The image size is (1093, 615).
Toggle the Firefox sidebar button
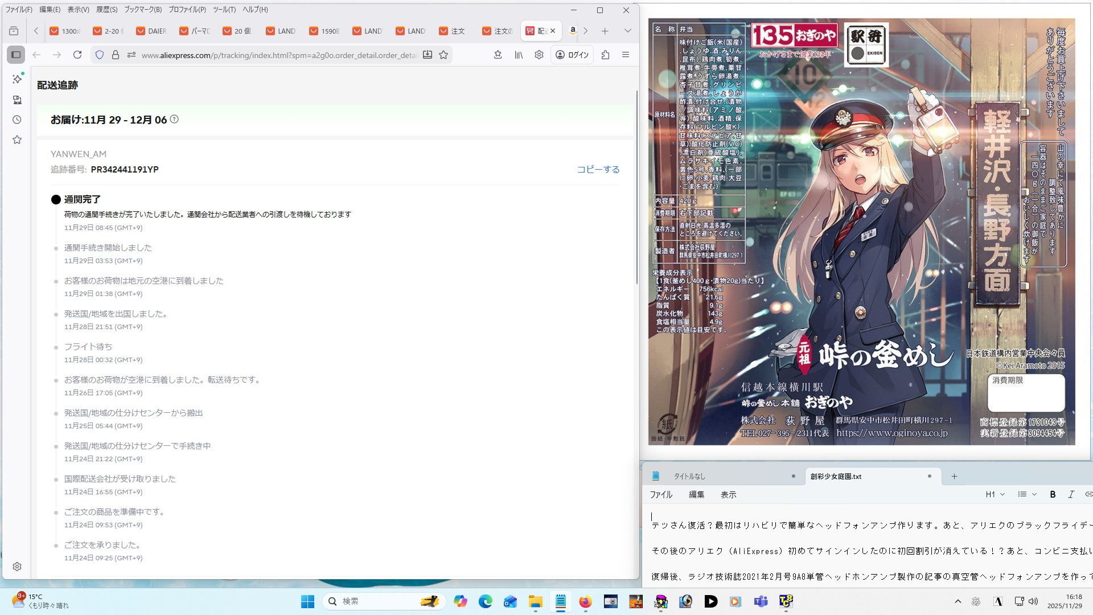(16, 55)
